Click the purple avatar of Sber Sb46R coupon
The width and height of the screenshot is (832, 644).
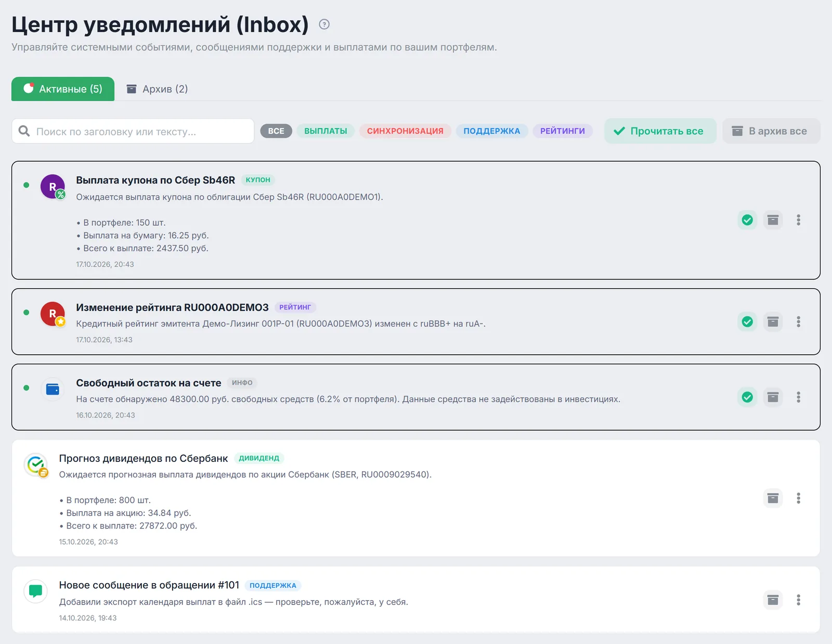pos(53,187)
